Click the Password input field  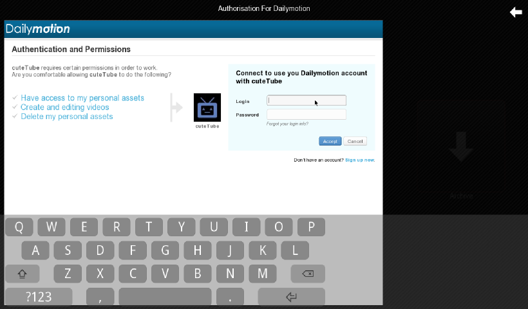coord(306,115)
